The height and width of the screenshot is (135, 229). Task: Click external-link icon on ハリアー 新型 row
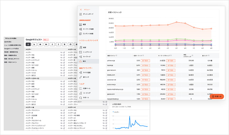pyautogui.click(x=64, y=84)
